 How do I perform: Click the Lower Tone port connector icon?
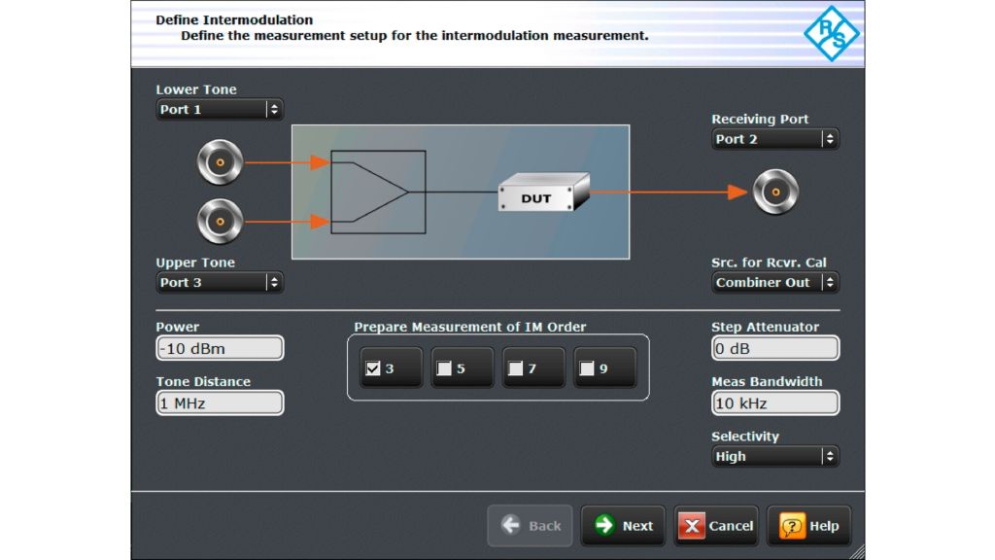(x=220, y=162)
